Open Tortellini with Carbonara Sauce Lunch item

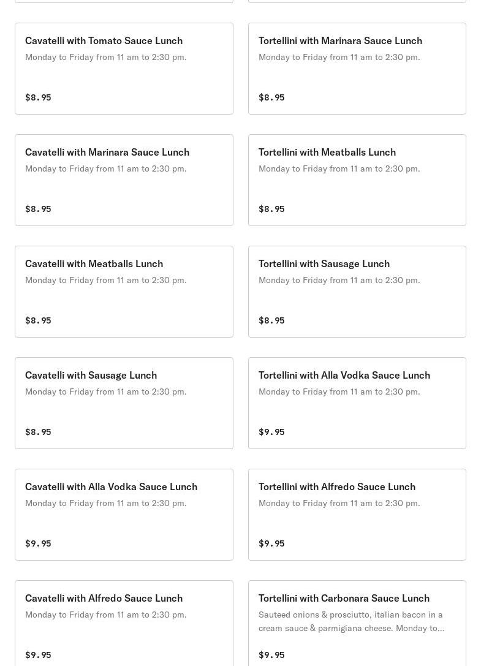pyautogui.click(x=344, y=598)
